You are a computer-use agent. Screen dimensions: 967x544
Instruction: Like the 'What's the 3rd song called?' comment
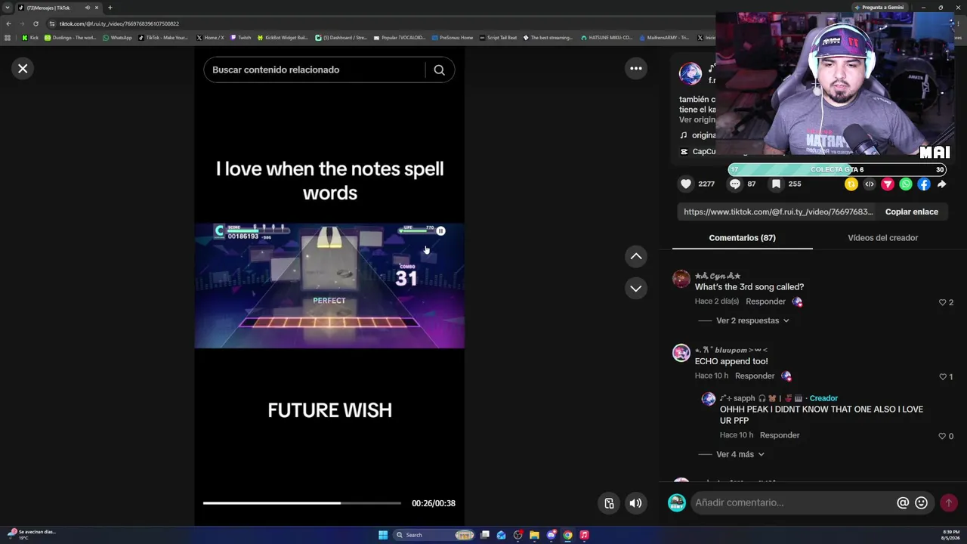click(x=942, y=302)
